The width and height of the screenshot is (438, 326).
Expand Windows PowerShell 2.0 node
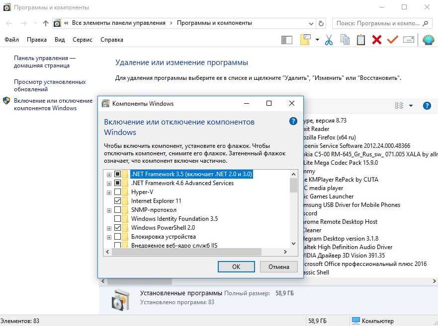tap(109, 228)
